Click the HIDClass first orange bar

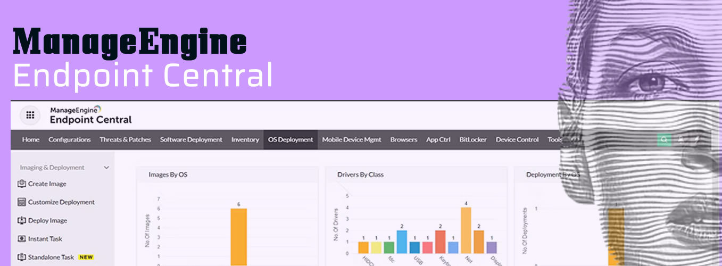pyautogui.click(x=363, y=247)
